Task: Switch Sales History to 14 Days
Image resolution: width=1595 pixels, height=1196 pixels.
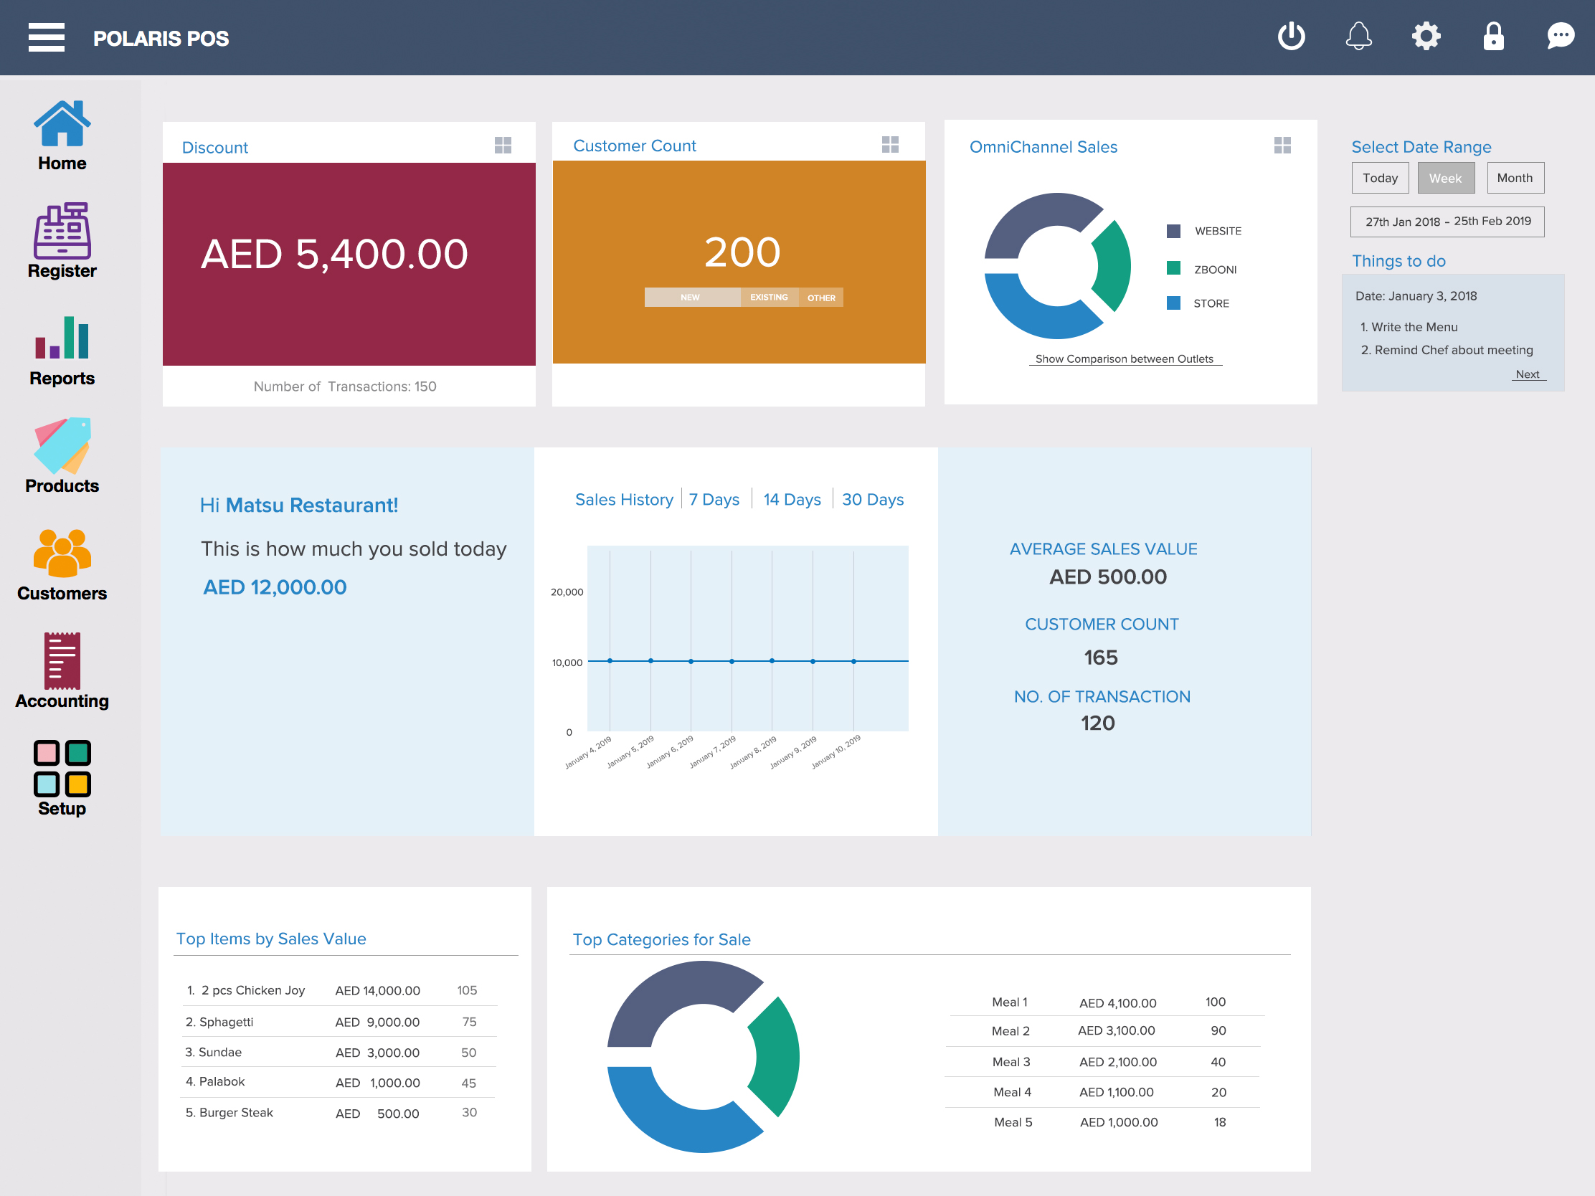Action: point(792,500)
